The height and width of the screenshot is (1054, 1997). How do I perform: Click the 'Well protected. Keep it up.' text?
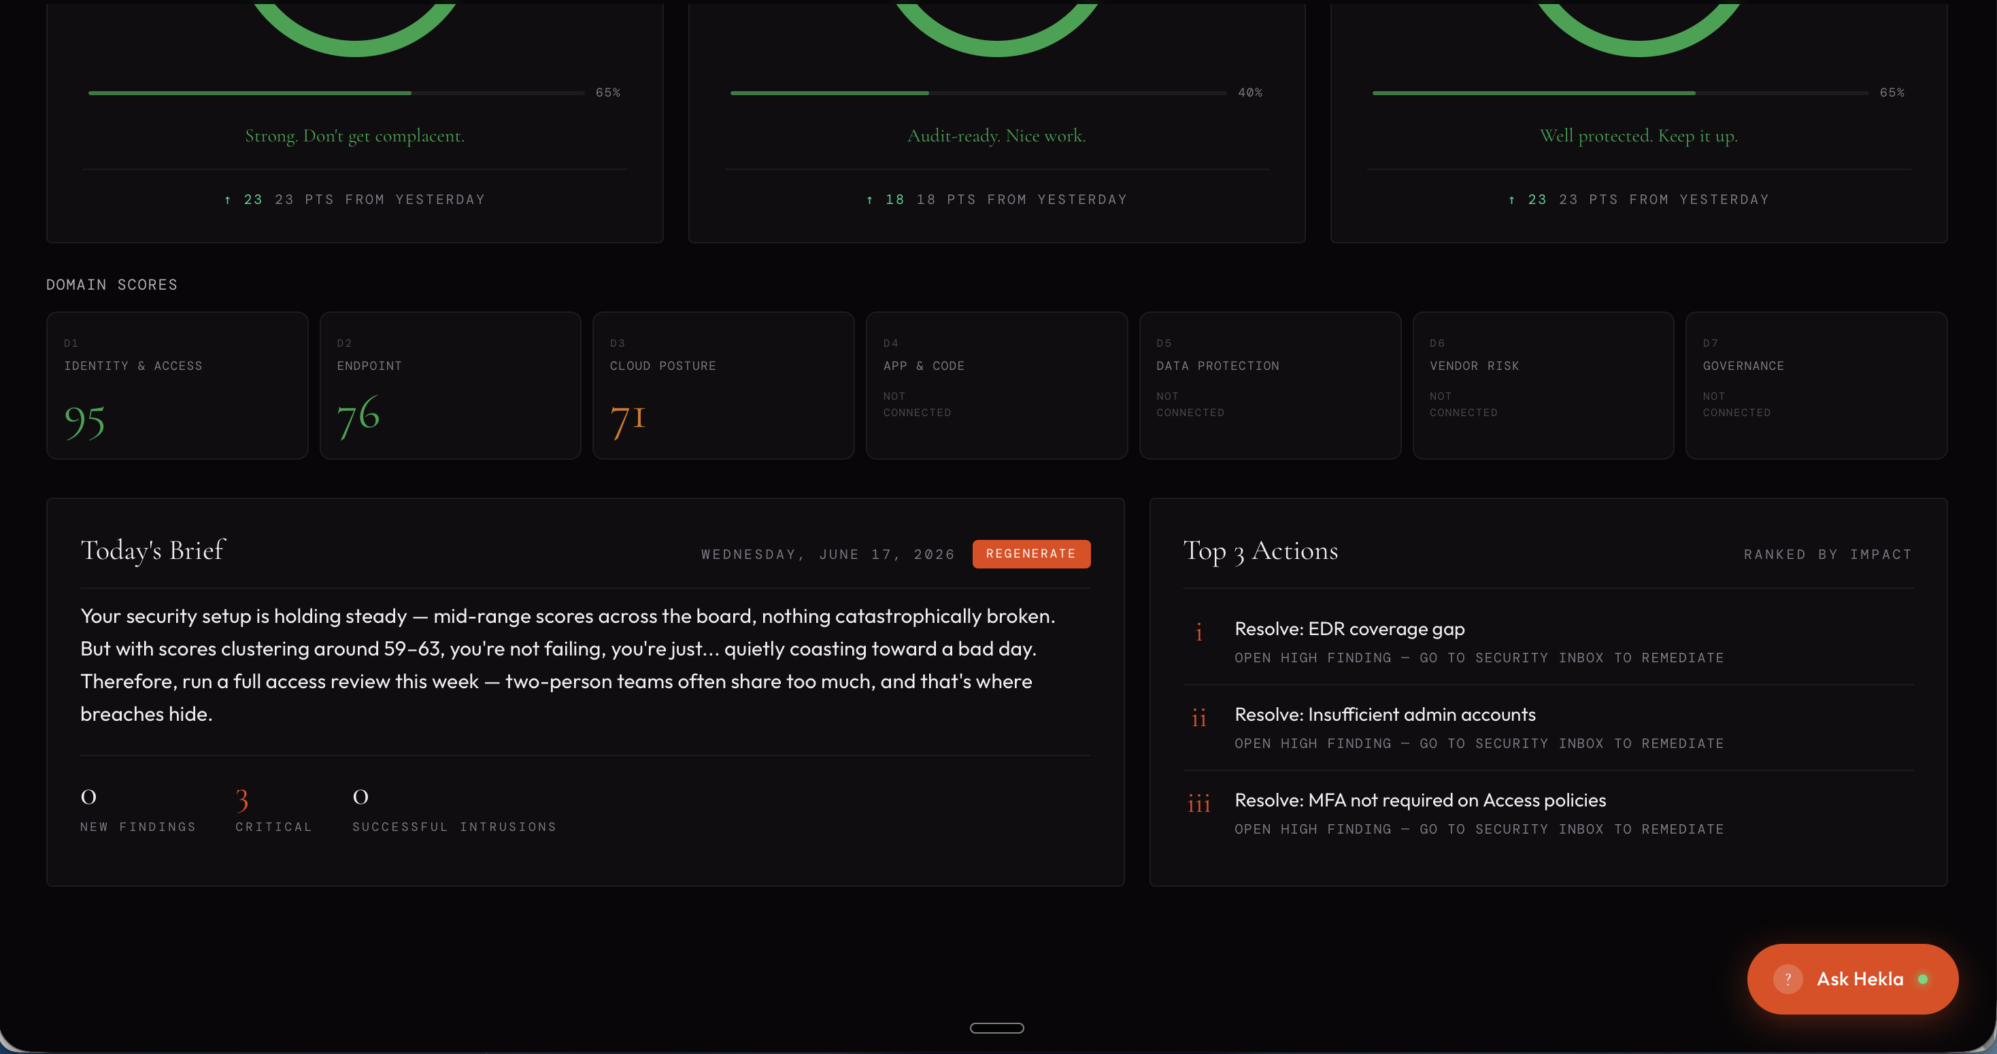(x=1639, y=135)
